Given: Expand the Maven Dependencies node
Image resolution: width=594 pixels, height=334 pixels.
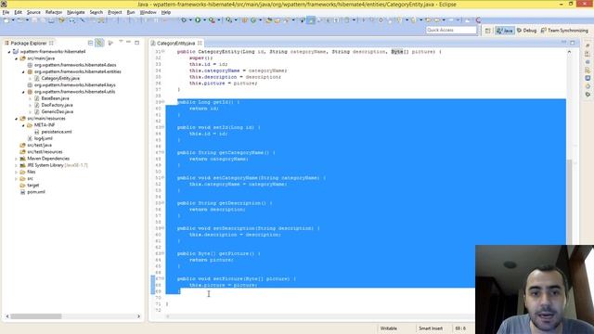Looking at the screenshot, I should click(x=17, y=159).
